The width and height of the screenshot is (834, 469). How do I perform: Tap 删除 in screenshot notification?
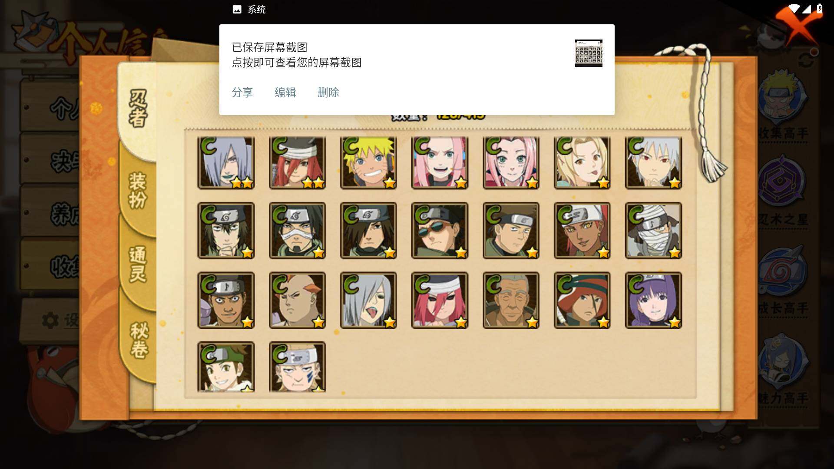(328, 92)
